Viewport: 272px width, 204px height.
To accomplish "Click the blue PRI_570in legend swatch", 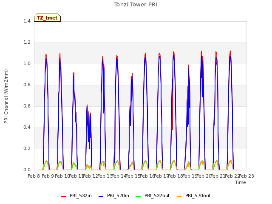I will [x=101, y=196].
